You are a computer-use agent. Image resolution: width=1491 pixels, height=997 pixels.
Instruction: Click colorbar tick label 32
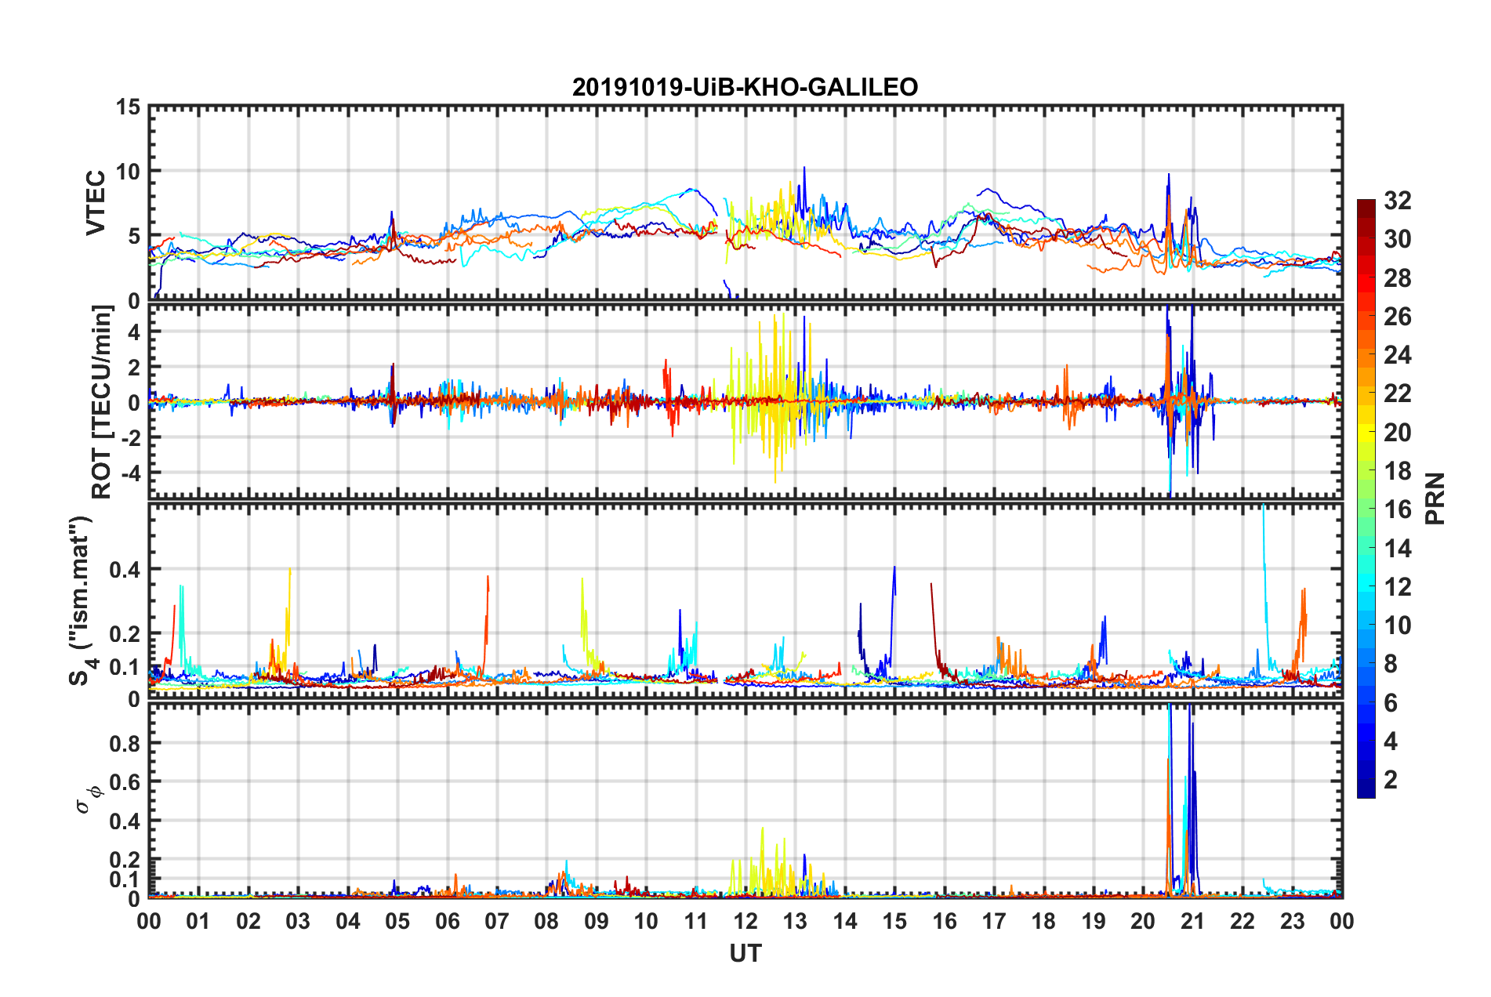point(1397,201)
